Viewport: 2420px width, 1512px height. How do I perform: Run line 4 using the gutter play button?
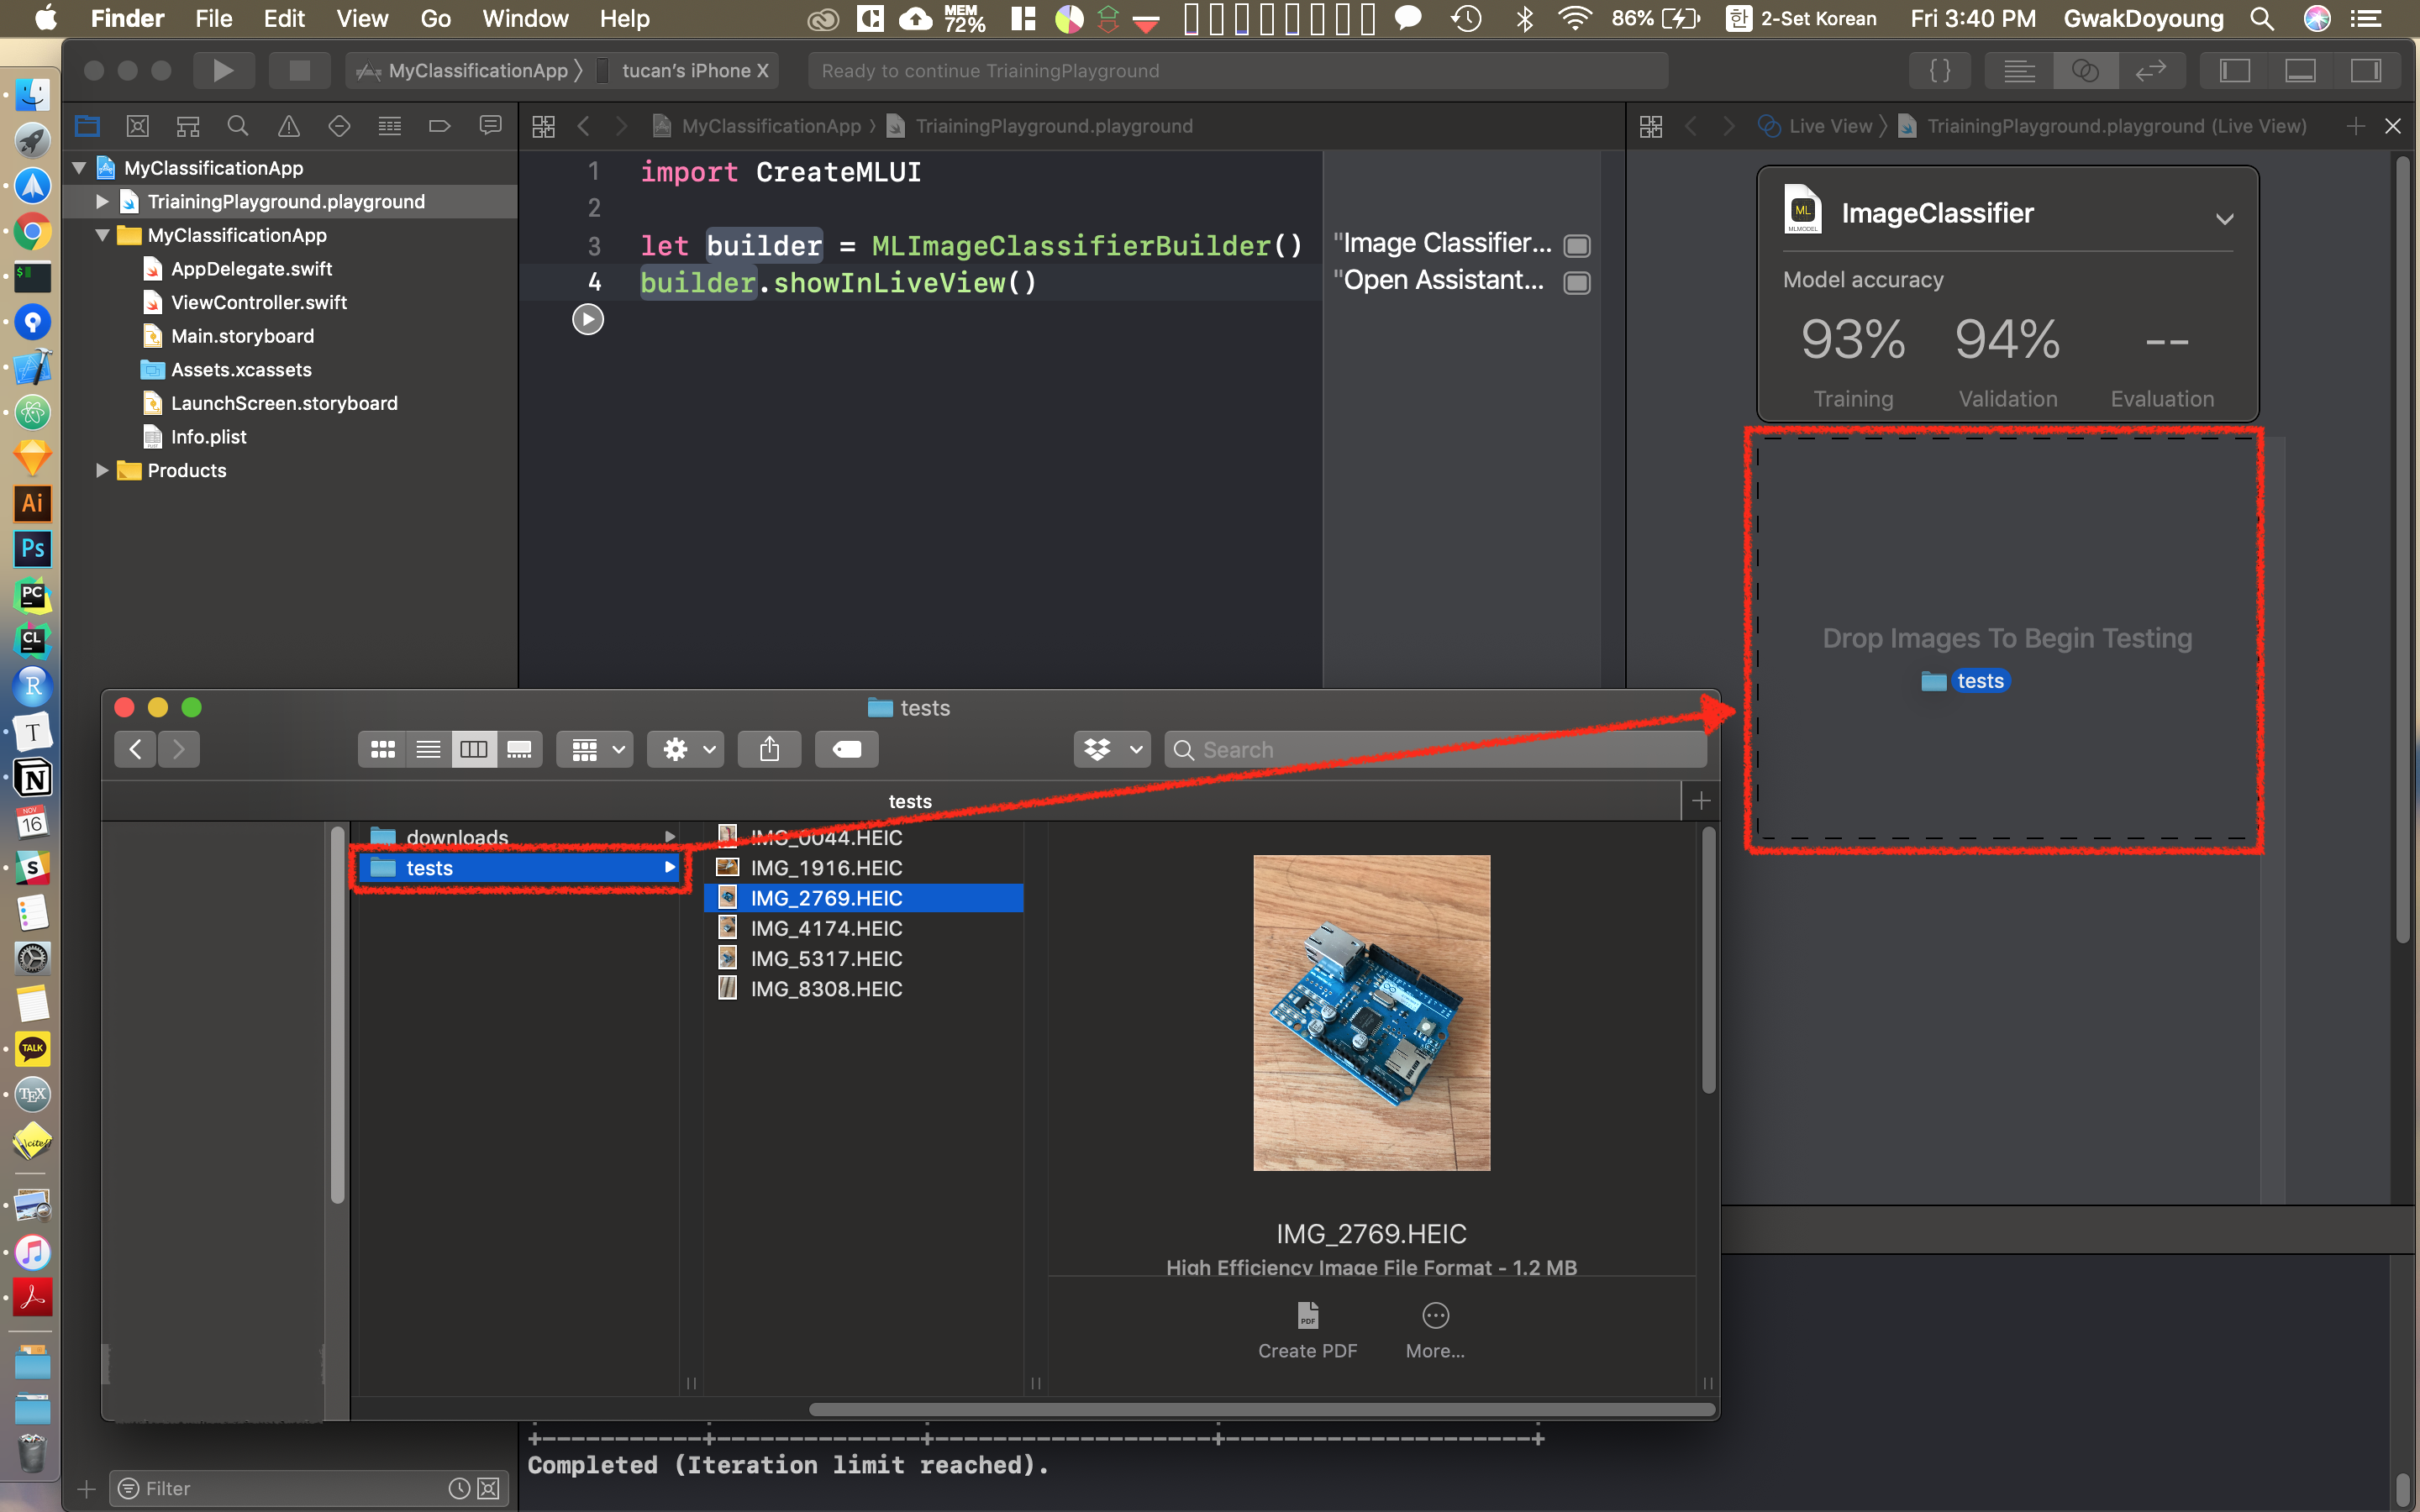tap(588, 318)
